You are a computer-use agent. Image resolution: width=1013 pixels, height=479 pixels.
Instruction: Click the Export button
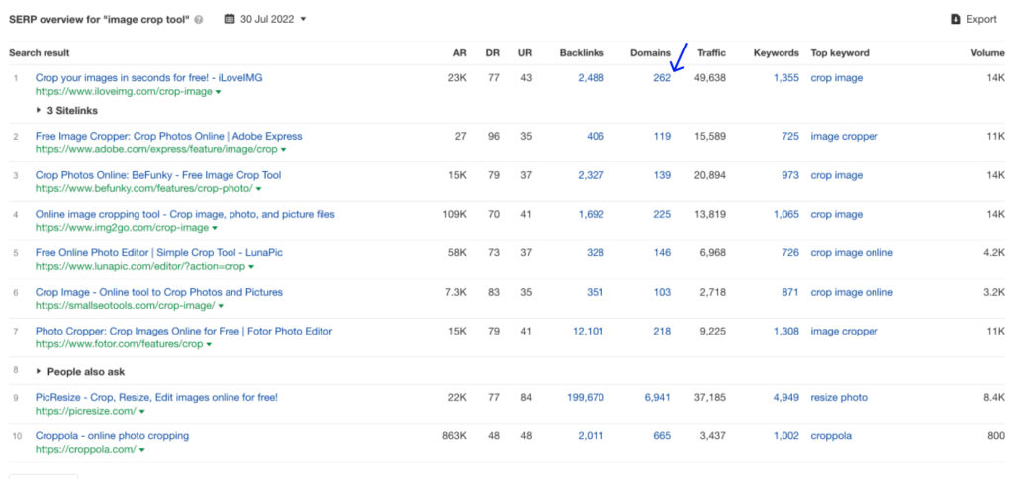(x=974, y=19)
